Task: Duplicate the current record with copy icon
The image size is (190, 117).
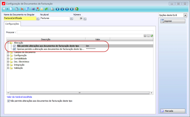Action: [16, 9]
